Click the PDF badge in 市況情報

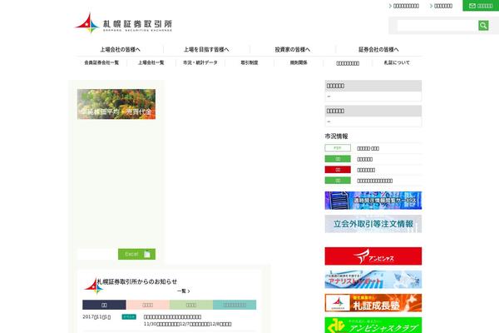[338, 148]
